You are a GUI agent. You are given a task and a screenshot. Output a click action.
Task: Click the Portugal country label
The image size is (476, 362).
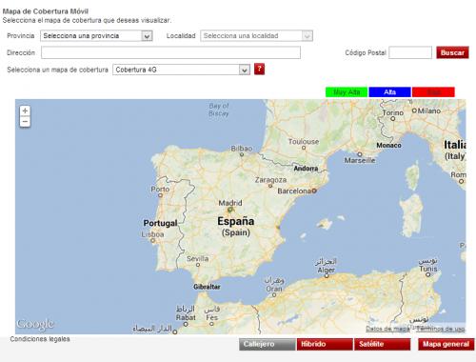pos(160,223)
